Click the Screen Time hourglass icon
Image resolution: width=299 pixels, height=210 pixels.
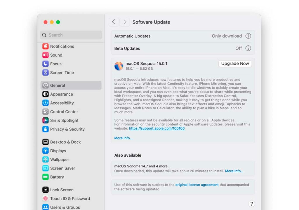[x=46, y=73]
